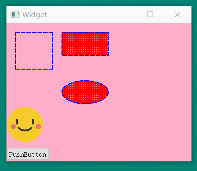
Task: Click the red filled dashed rectangle
Action: [85, 44]
